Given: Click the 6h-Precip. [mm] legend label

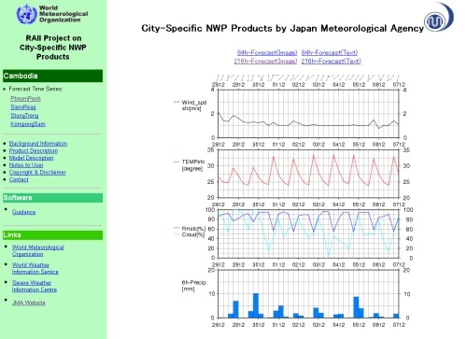Looking at the screenshot, I should (x=194, y=286).
